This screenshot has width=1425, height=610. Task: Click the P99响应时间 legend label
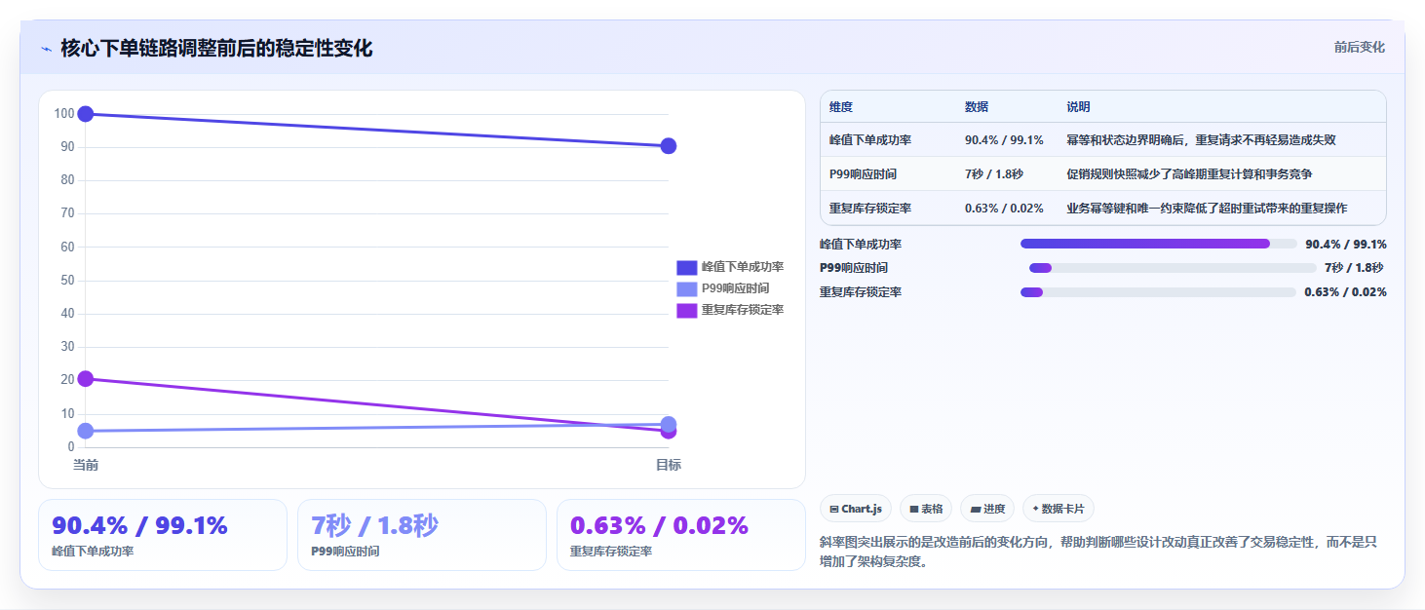tap(736, 288)
